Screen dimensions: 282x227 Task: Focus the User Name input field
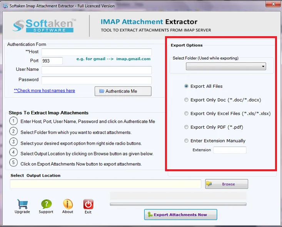[x=97, y=70]
